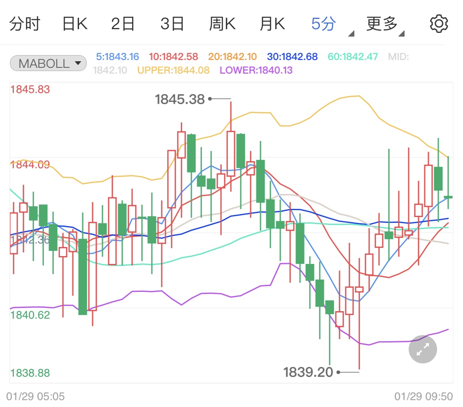Select the 2日 chart tab

click(x=123, y=24)
